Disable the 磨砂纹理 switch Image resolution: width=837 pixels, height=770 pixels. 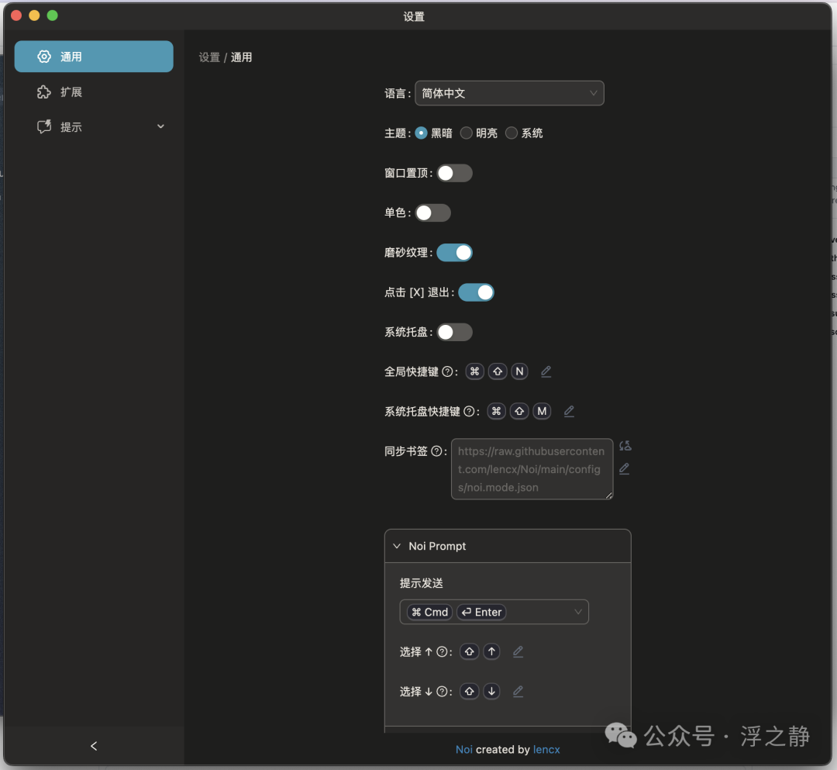(455, 253)
